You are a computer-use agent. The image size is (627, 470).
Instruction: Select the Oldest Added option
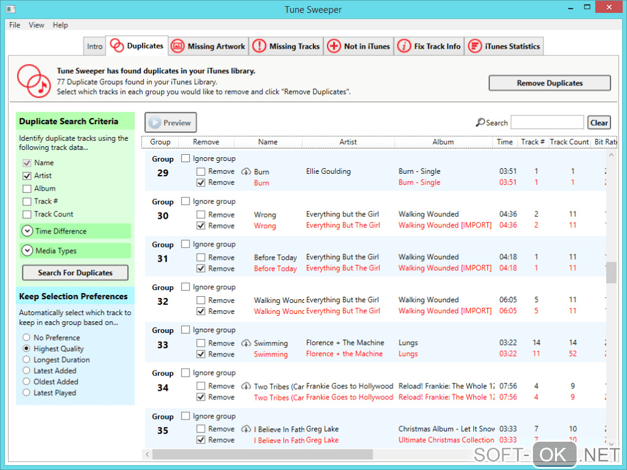coord(26,382)
